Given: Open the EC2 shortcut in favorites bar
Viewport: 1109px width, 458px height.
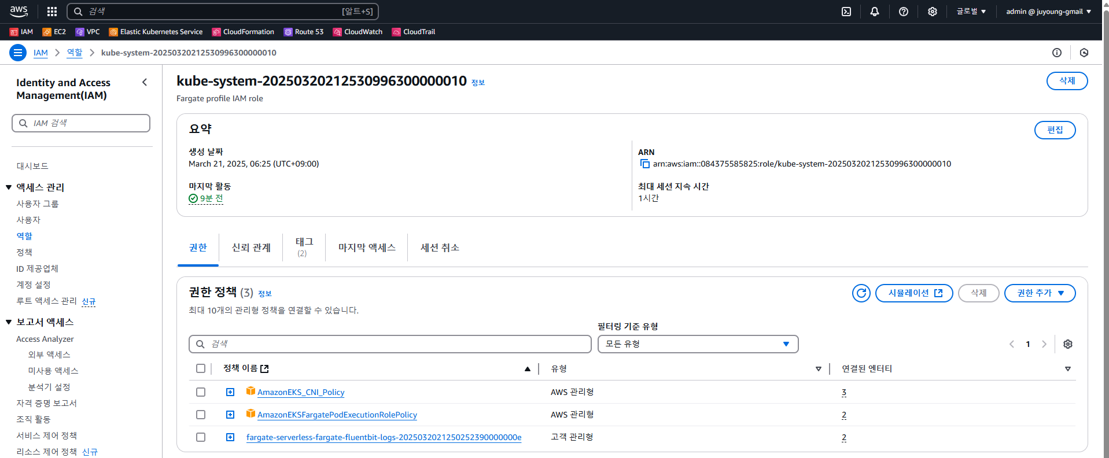Looking at the screenshot, I should 54,32.
